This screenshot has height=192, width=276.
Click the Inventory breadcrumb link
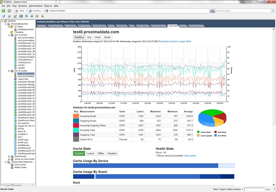[37, 11]
